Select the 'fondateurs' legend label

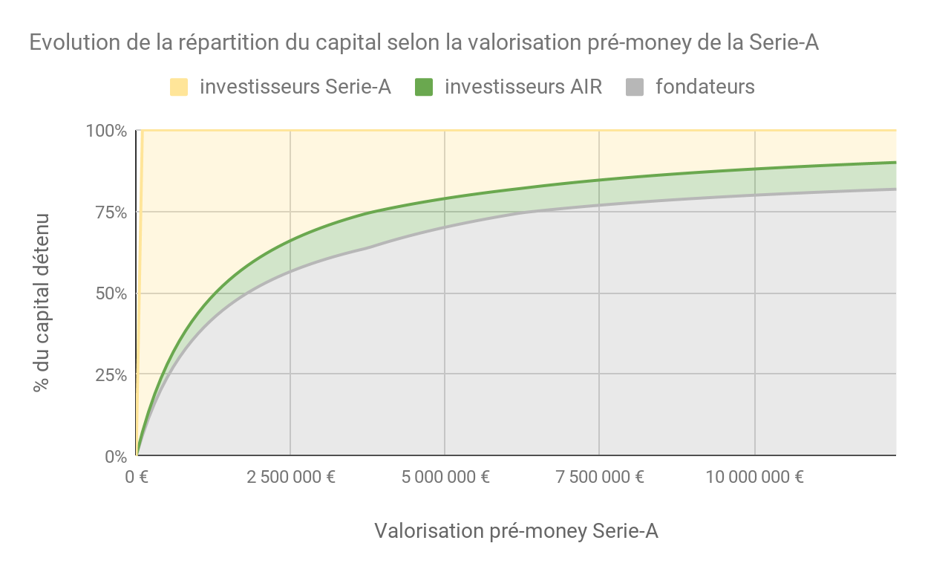(705, 87)
